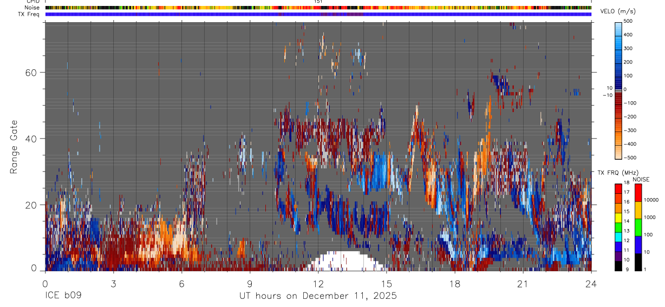
Task: Click the '11' label on TX FRQ legend
Action: 627,250
